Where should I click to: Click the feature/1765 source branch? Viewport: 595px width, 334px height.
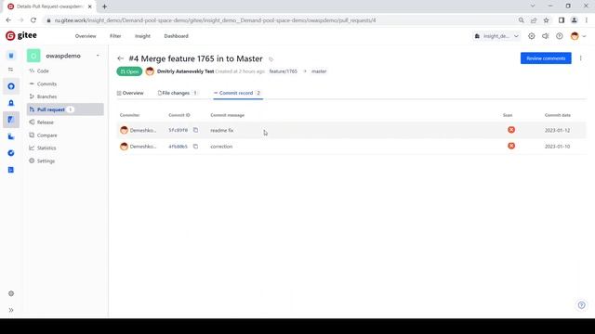pos(283,71)
